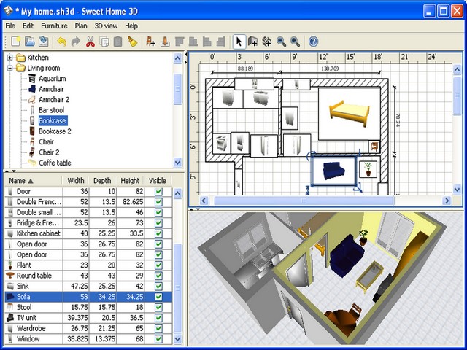Open help with the question mark icon
Screen dimensions: 467x350
[x=313, y=42]
